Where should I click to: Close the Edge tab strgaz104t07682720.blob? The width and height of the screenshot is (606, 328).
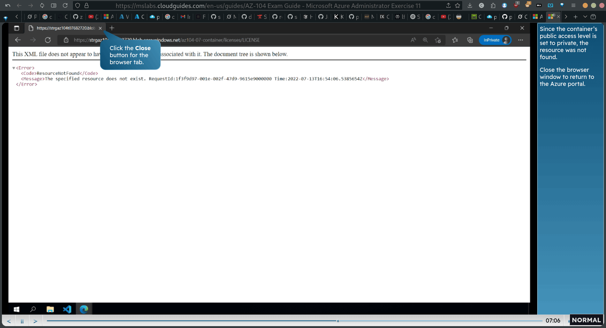click(100, 28)
